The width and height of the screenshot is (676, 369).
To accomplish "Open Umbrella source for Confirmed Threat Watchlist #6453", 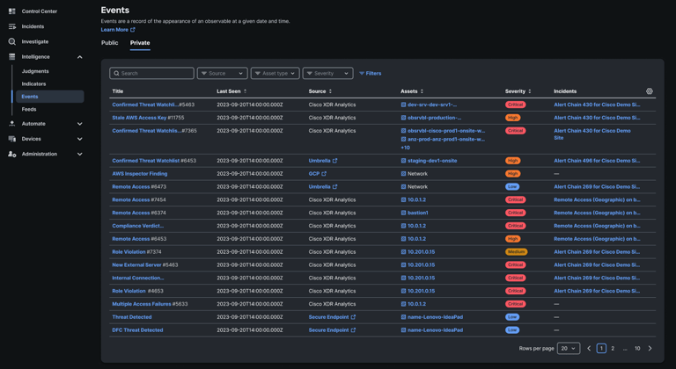I will pyautogui.click(x=320, y=161).
